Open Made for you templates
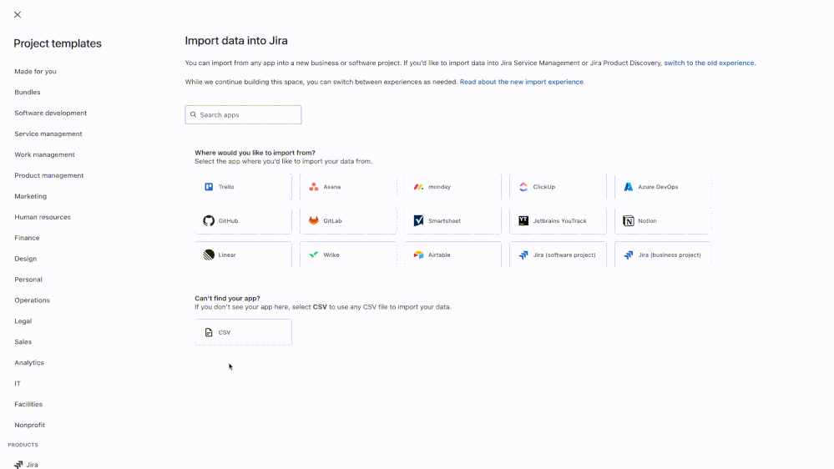Screen dimensions: 834x469 click(35, 71)
